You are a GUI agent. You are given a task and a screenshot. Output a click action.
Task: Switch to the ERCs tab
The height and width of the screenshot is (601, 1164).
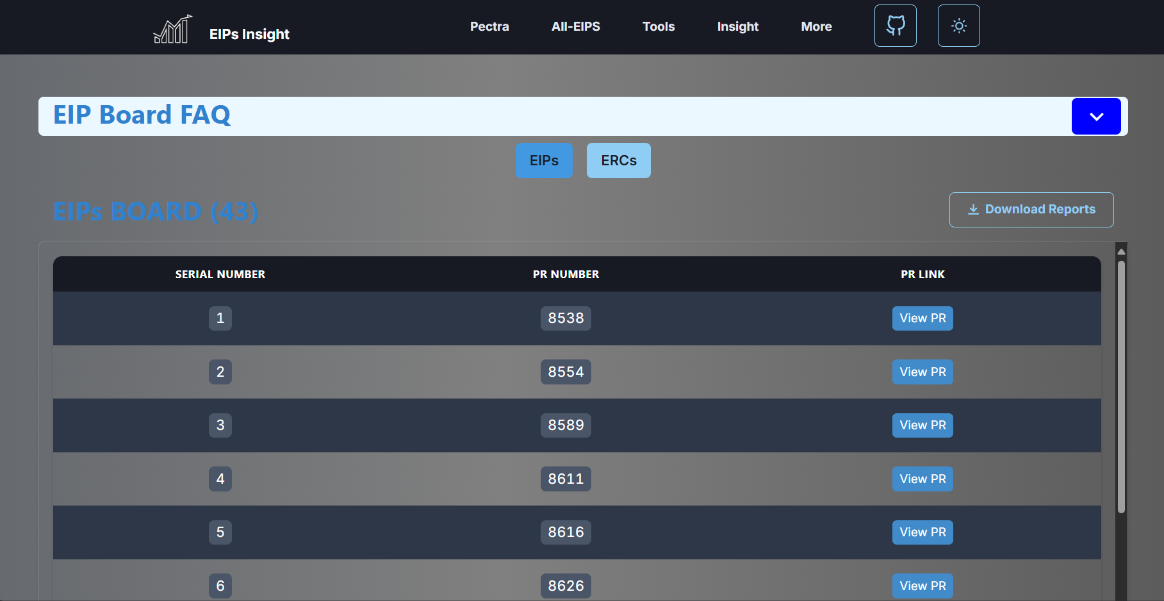(x=618, y=160)
